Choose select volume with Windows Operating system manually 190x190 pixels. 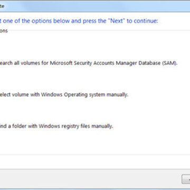pos(64,95)
